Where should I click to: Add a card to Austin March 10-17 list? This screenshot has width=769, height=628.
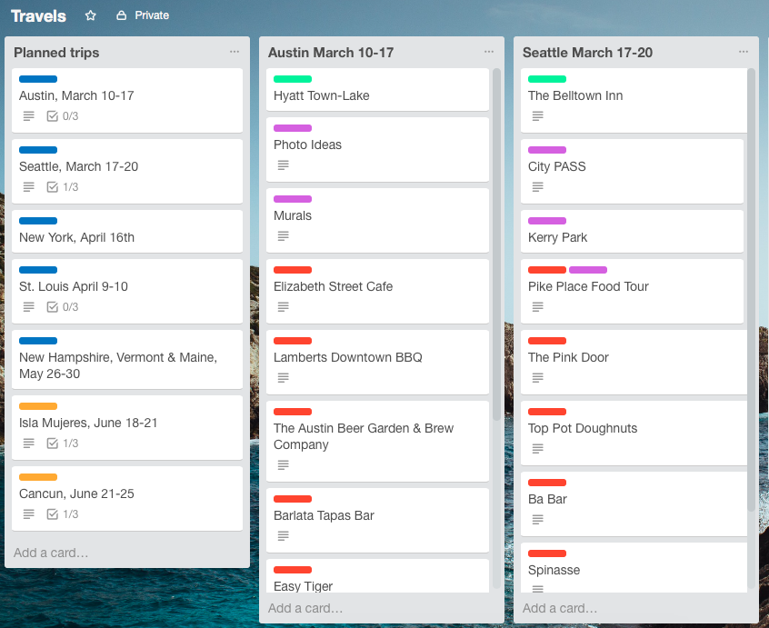click(305, 608)
